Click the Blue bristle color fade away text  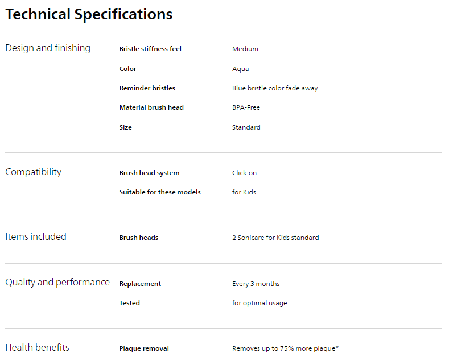click(275, 88)
